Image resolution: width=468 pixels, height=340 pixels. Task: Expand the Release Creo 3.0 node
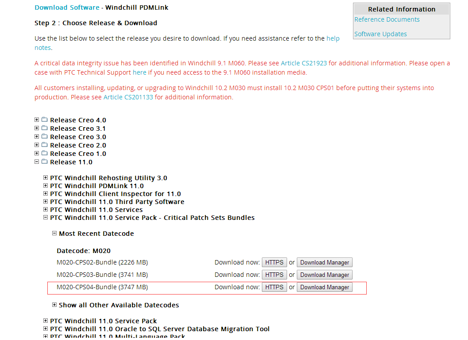37,136
